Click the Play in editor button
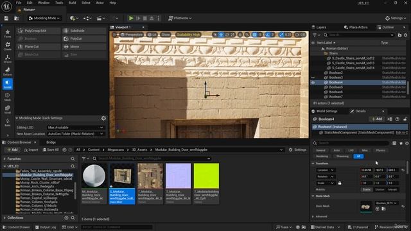This screenshot has height=231, width=411. (x=131, y=18)
